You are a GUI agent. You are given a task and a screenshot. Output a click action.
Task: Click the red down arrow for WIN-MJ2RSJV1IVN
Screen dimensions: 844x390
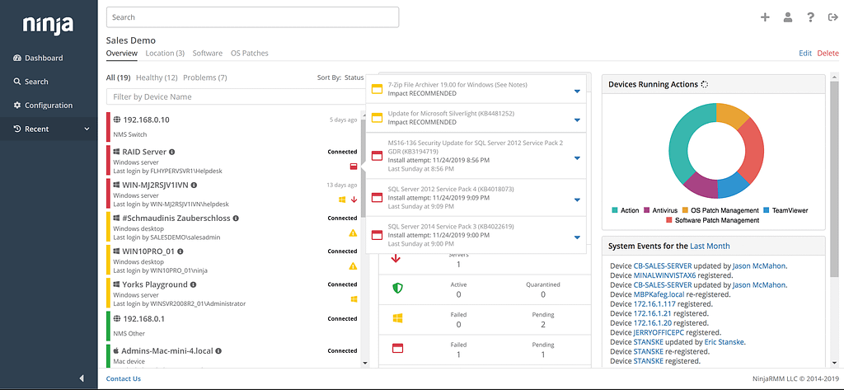354,200
